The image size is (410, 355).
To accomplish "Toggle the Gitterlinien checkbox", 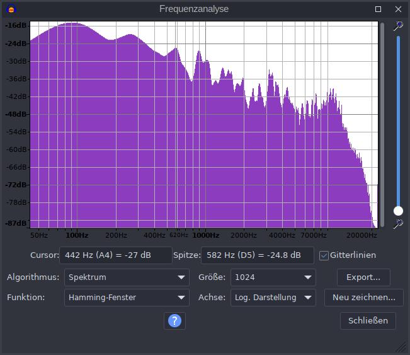I will click(x=324, y=255).
